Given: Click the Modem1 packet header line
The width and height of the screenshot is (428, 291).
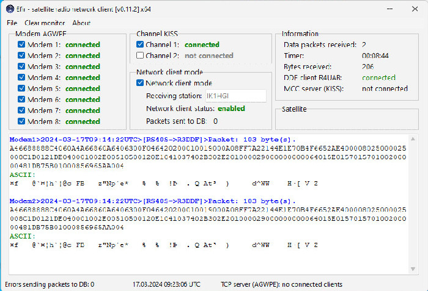Looking at the screenshot, I should pyautogui.click(x=153, y=140).
